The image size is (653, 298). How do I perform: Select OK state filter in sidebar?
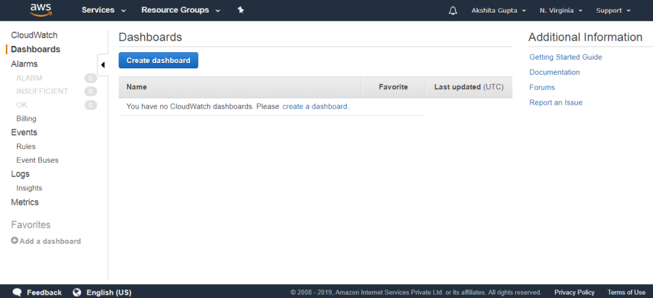[22, 105]
